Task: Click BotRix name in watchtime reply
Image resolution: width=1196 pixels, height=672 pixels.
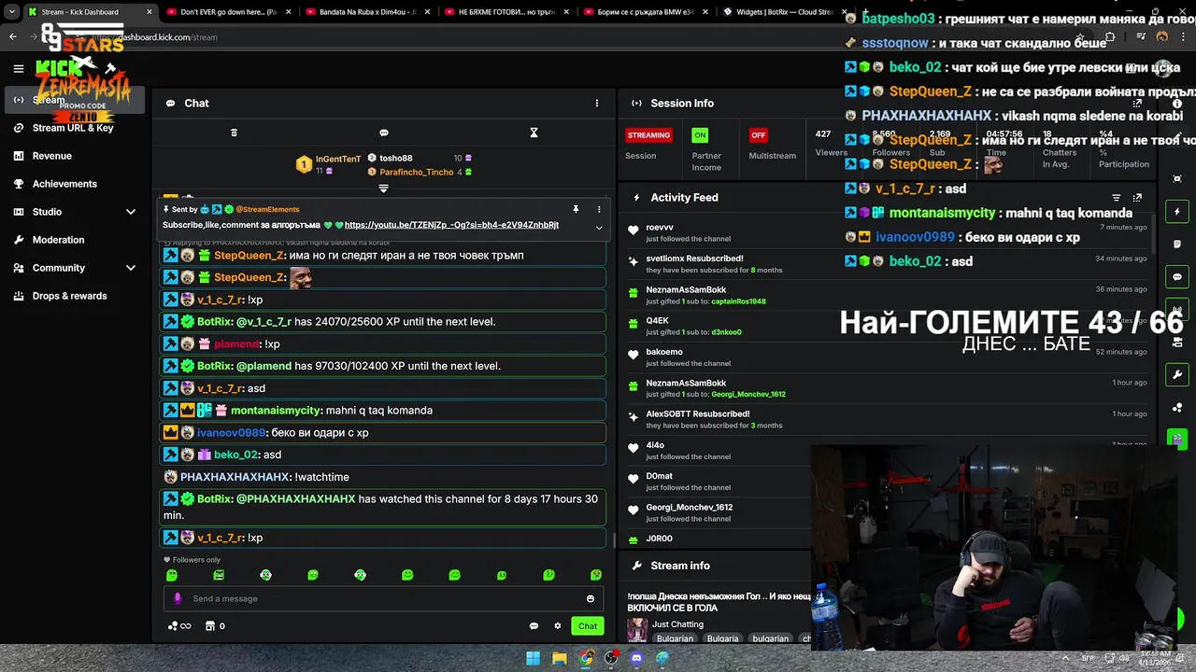Action: point(215,499)
